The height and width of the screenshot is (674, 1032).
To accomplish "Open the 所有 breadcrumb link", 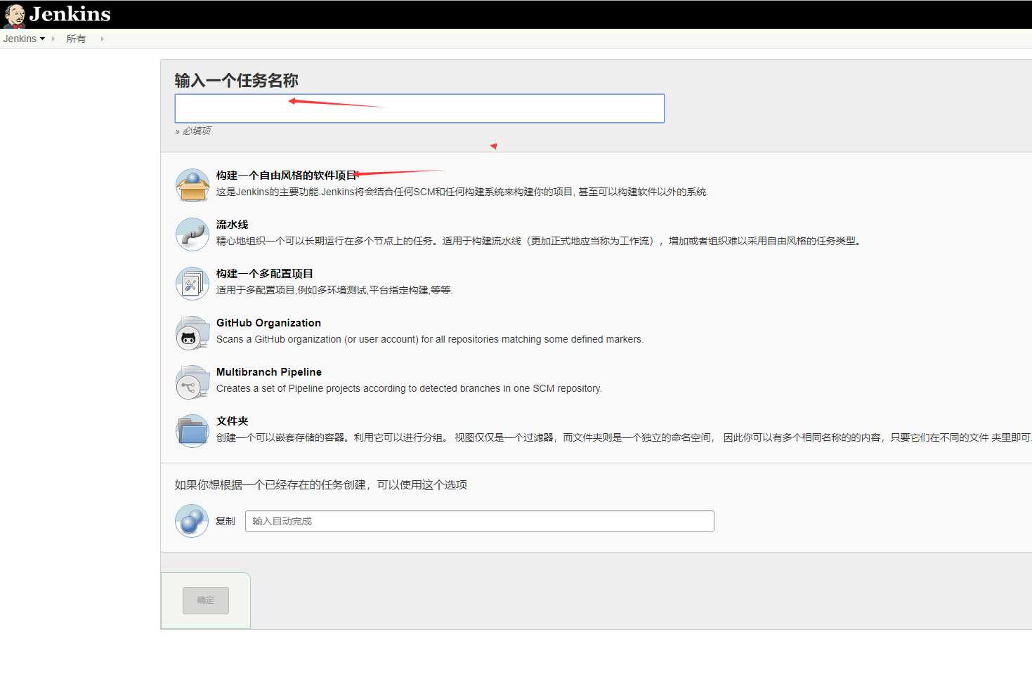I will pyautogui.click(x=76, y=39).
